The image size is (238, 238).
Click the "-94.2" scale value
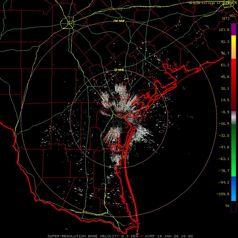[224, 182]
